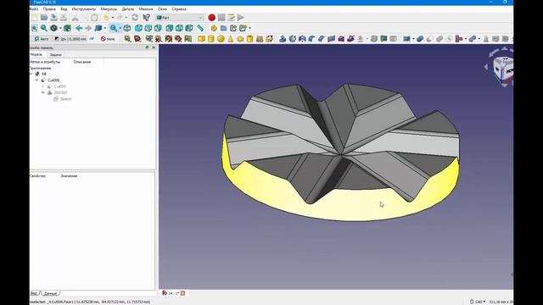
Task: Collapse the document 14 tree node
Action: click(31, 74)
